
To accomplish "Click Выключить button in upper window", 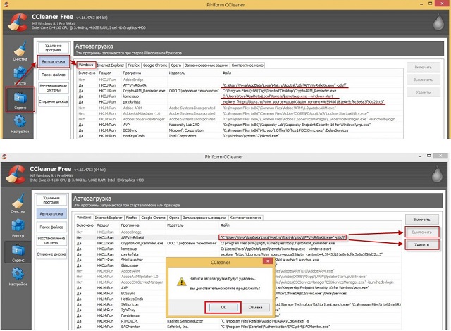I will 424,80.
